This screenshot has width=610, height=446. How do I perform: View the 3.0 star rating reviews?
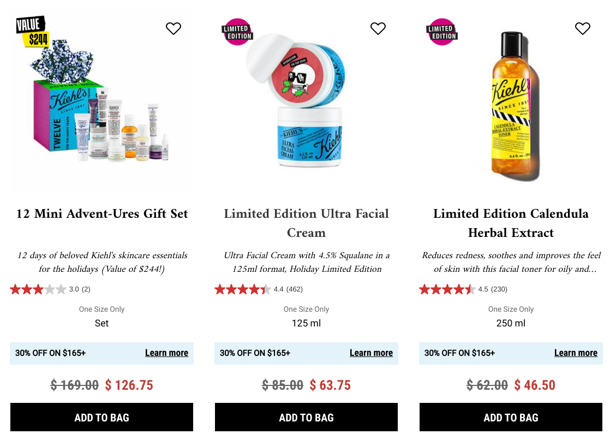[x=50, y=289]
